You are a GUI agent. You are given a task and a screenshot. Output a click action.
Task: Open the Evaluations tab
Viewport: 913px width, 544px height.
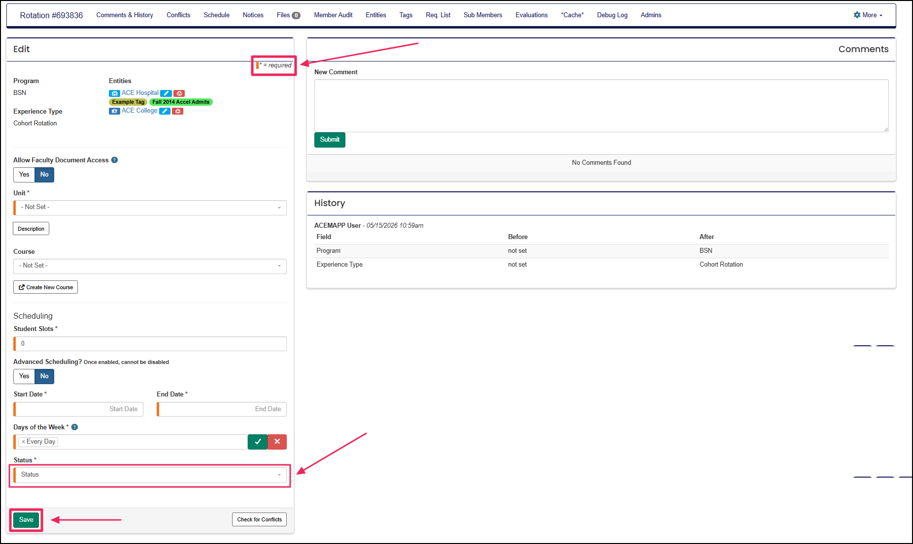[532, 15]
